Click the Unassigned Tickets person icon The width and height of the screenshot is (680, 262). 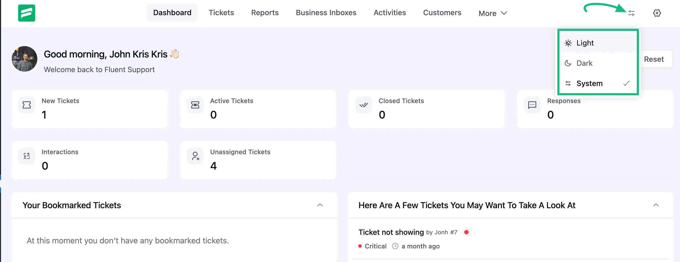click(x=195, y=156)
